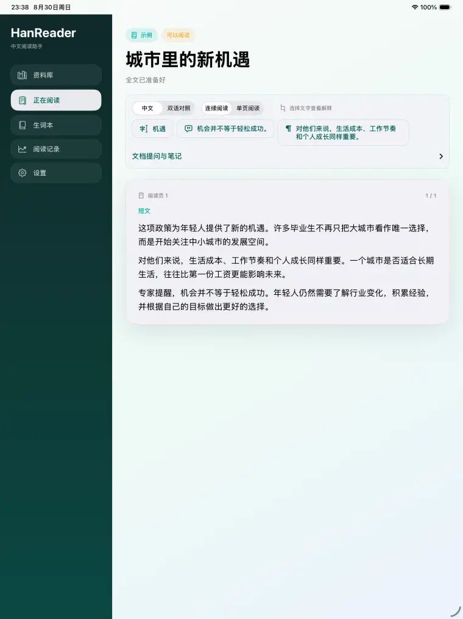Screen dimensions: 463x619
Task: Click the 选择文字查看解释 hint text
Action: pyautogui.click(x=311, y=108)
